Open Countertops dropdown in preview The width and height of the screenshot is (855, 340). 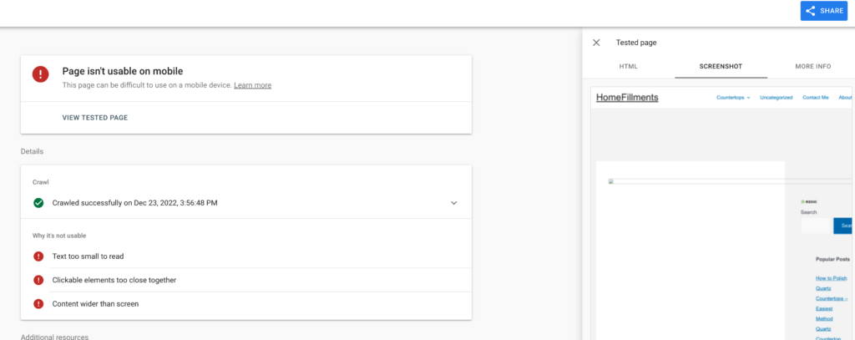[x=733, y=98]
